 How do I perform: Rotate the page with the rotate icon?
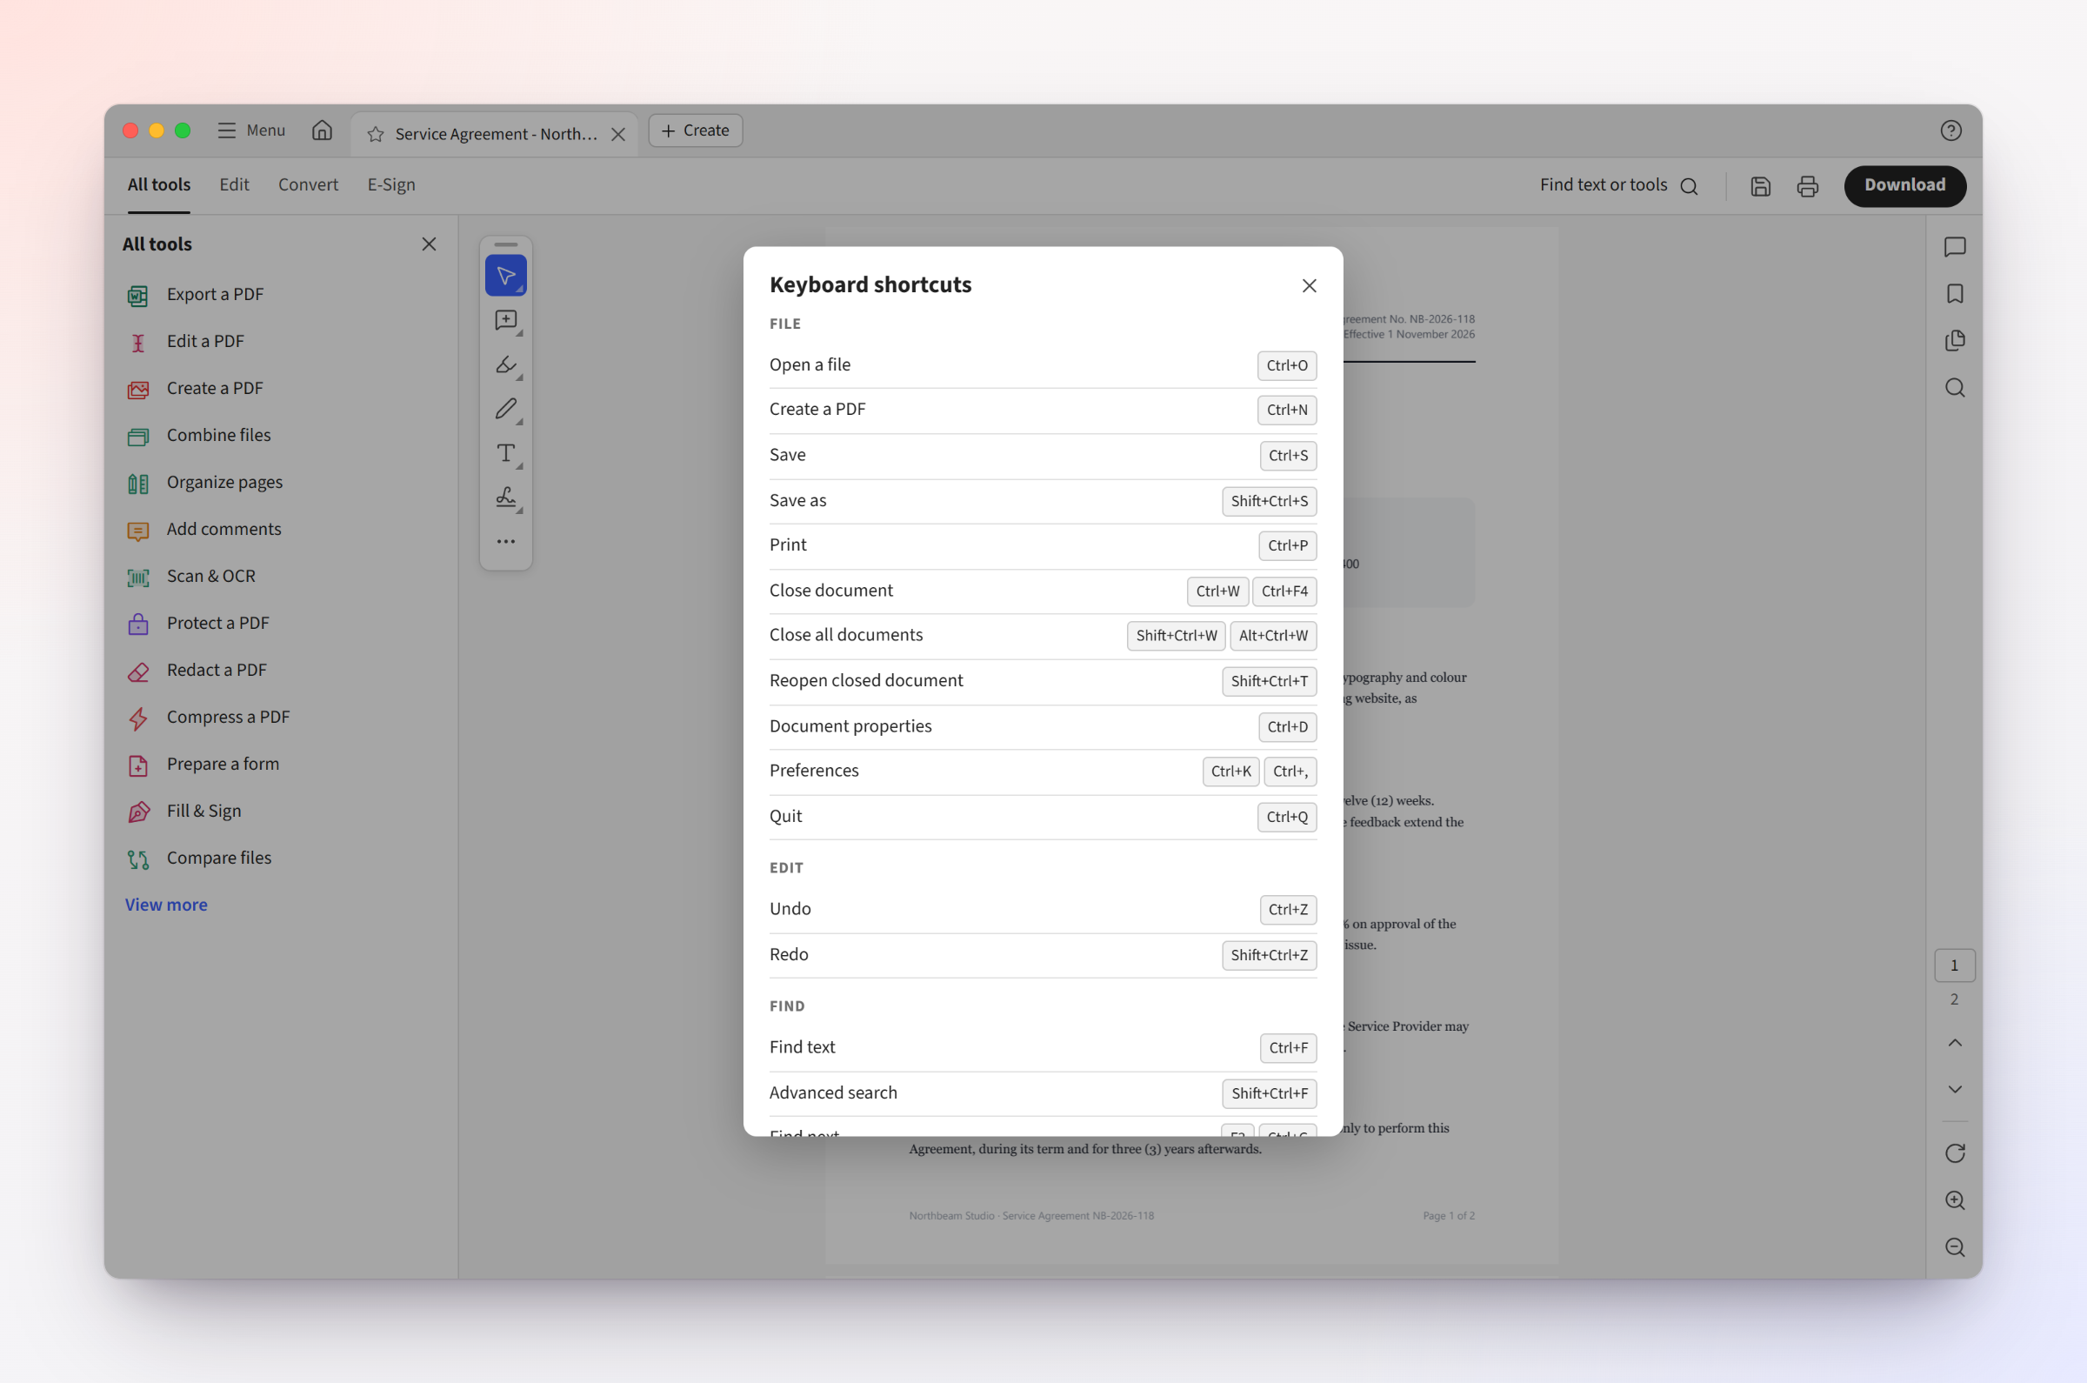coord(1954,1152)
